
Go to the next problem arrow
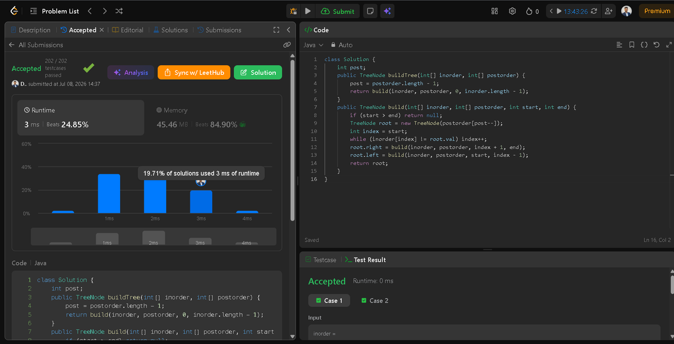pos(104,11)
